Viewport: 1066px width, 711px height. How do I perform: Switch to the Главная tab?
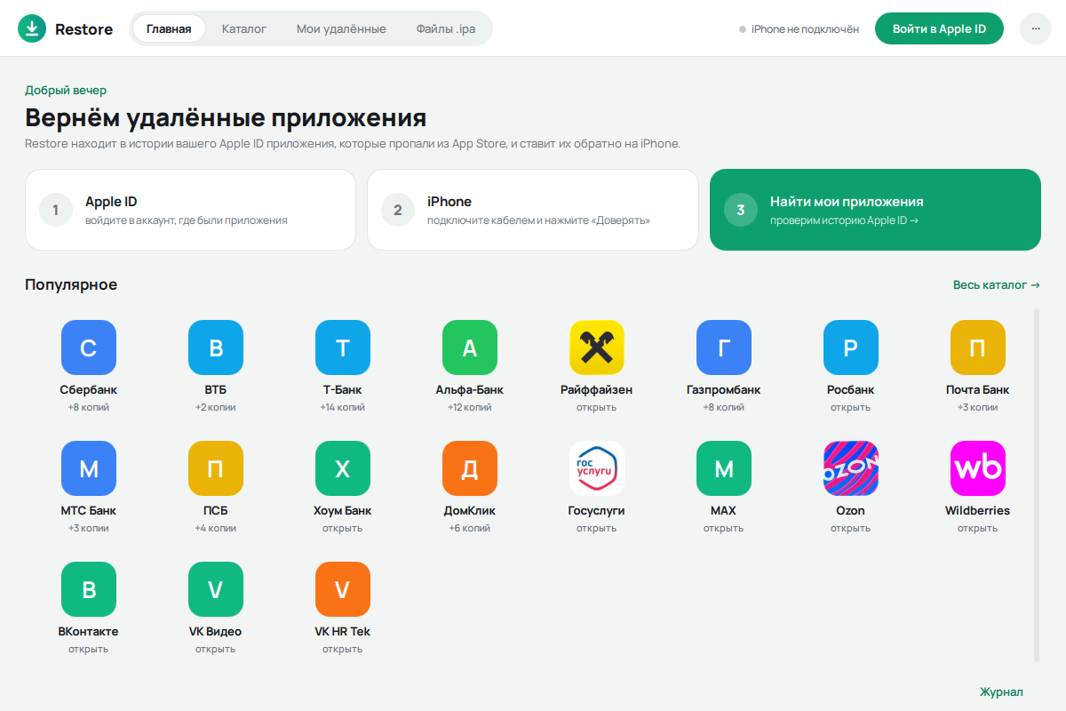(169, 28)
